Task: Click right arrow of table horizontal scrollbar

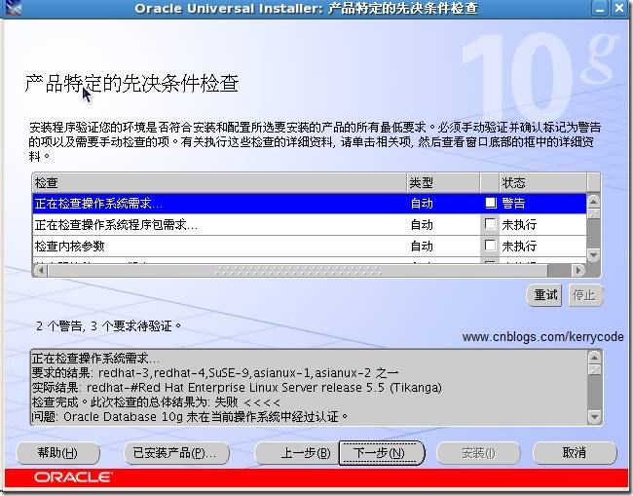Action: click(578, 270)
